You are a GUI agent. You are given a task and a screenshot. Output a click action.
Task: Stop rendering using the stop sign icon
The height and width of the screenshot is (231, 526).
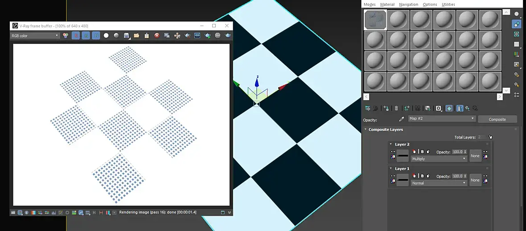coord(218,35)
